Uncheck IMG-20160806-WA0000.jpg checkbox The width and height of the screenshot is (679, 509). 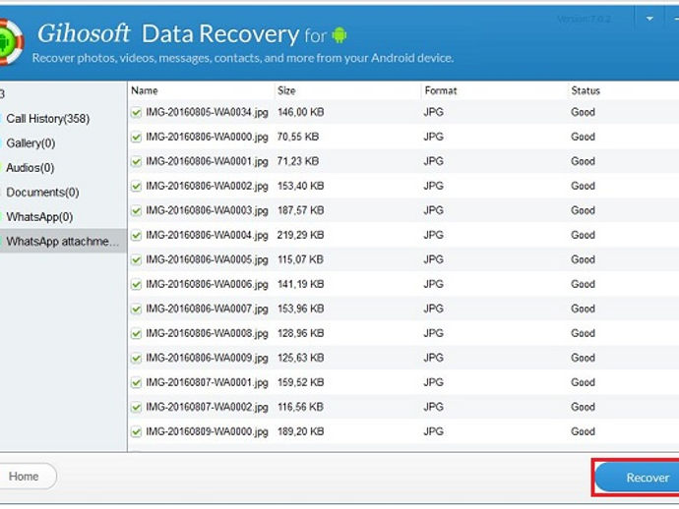click(x=137, y=138)
